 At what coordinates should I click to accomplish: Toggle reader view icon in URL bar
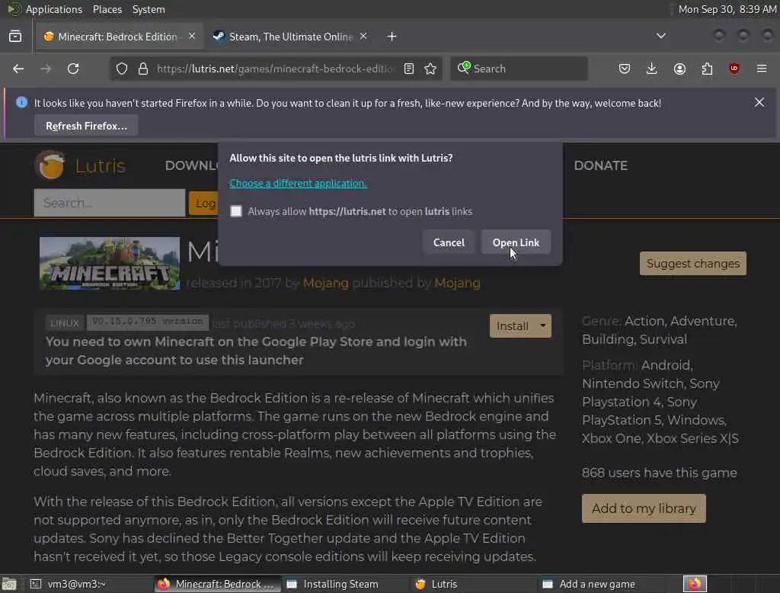coord(409,69)
